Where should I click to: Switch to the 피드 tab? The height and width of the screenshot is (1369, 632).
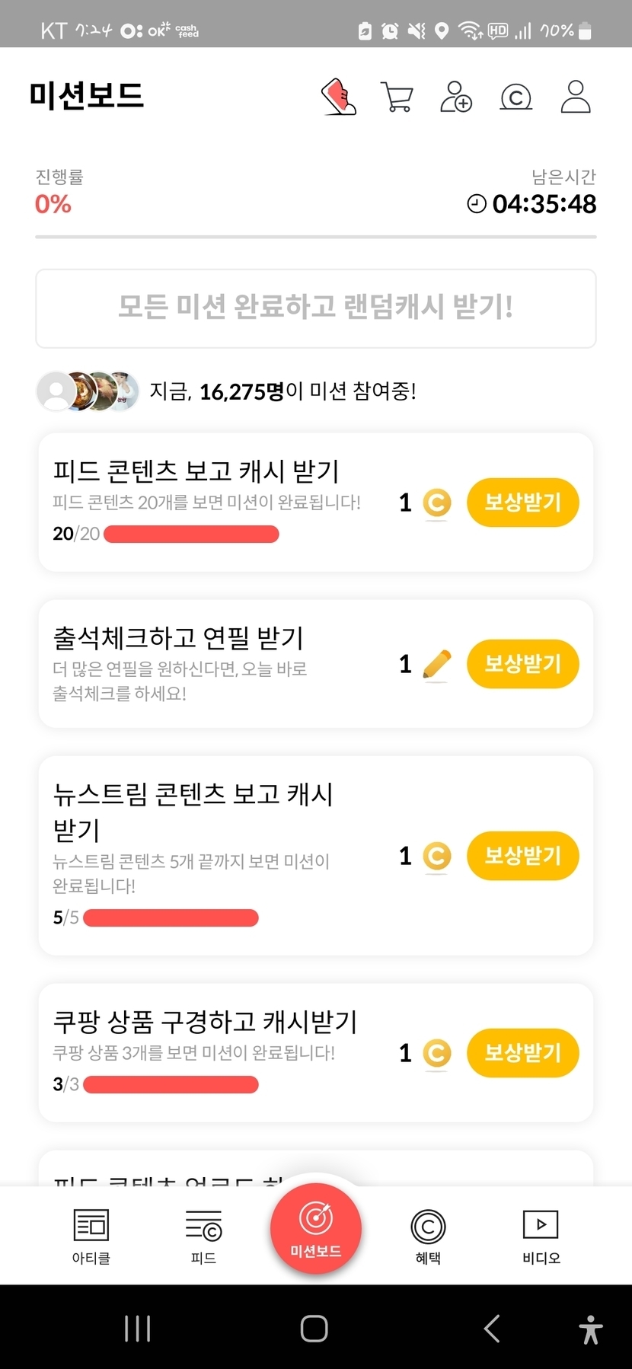203,1235
